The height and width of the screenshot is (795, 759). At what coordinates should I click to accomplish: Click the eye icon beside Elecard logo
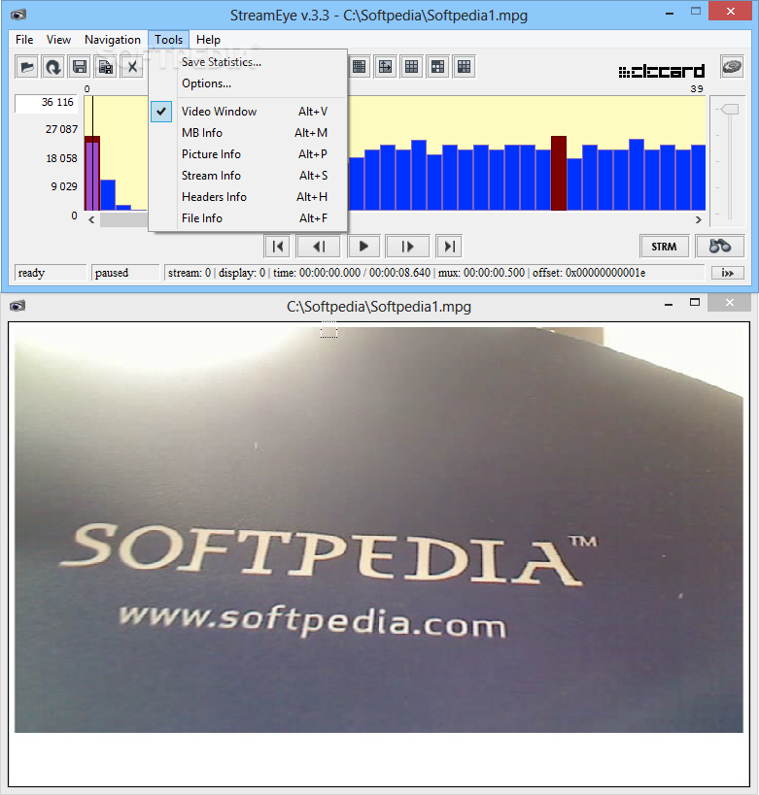[732, 66]
